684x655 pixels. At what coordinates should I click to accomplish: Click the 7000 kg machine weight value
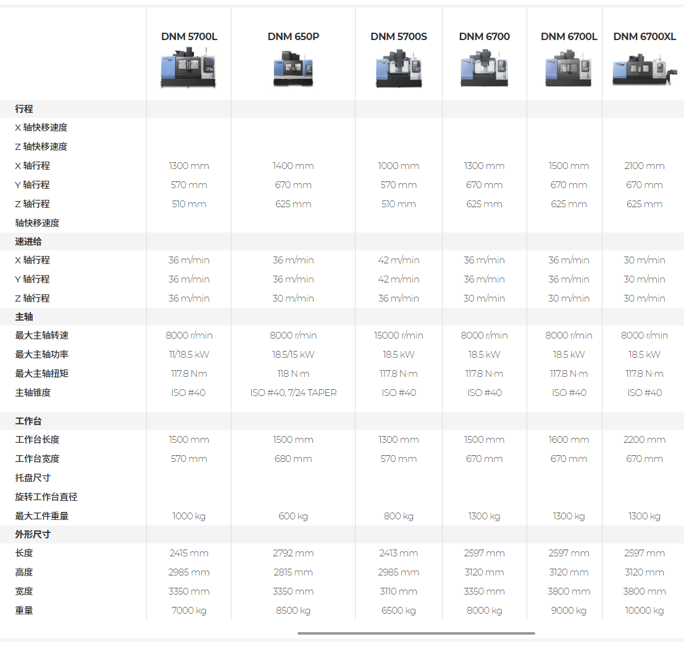click(x=189, y=611)
